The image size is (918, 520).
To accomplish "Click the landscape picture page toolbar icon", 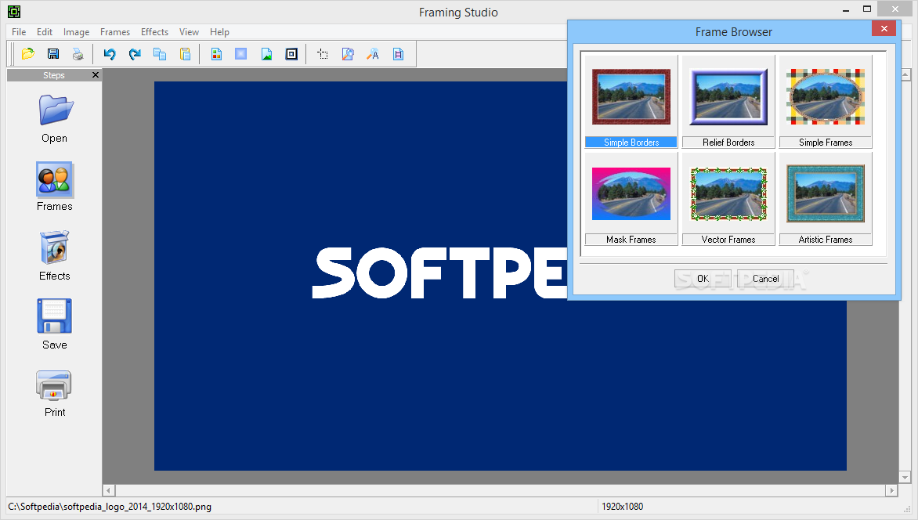I will 266,54.
